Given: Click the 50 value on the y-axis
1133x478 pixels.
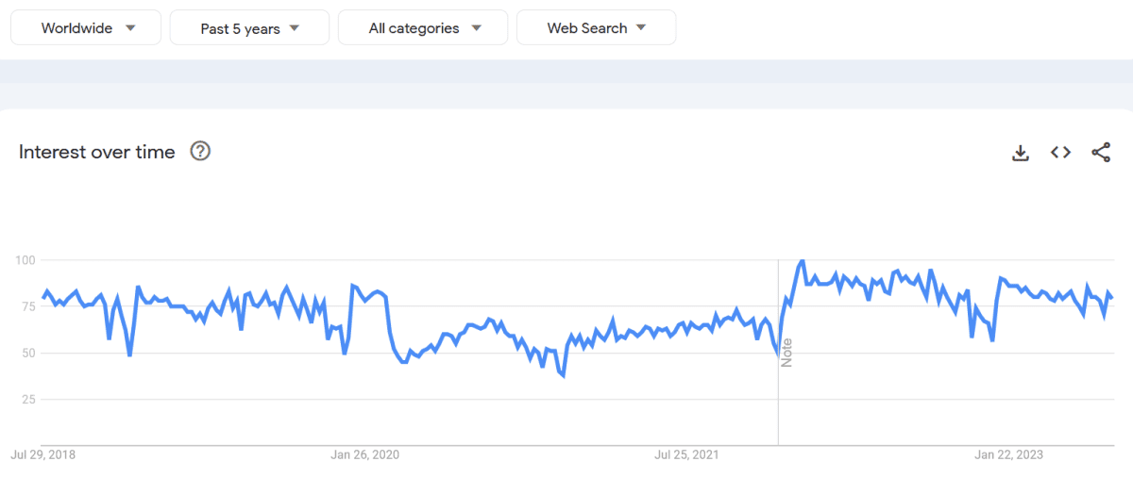Looking at the screenshot, I should 27,353.
